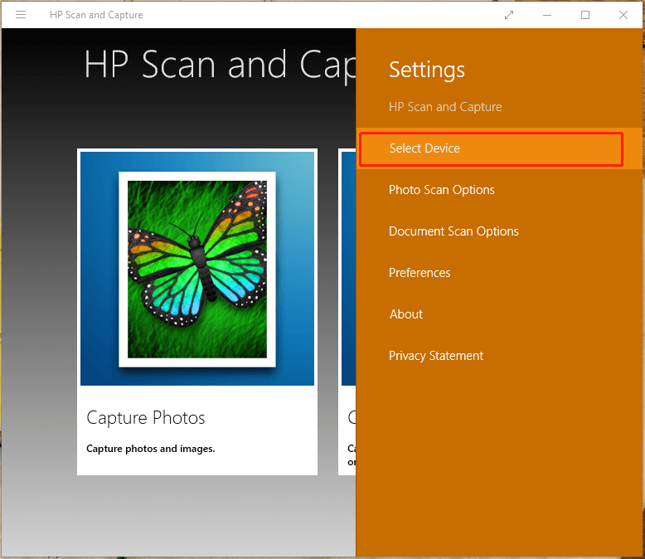The width and height of the screenshot is (645, 559).
Task: Click the butterfly Capture Photos thumbnail
Action: tap(197, 269)
